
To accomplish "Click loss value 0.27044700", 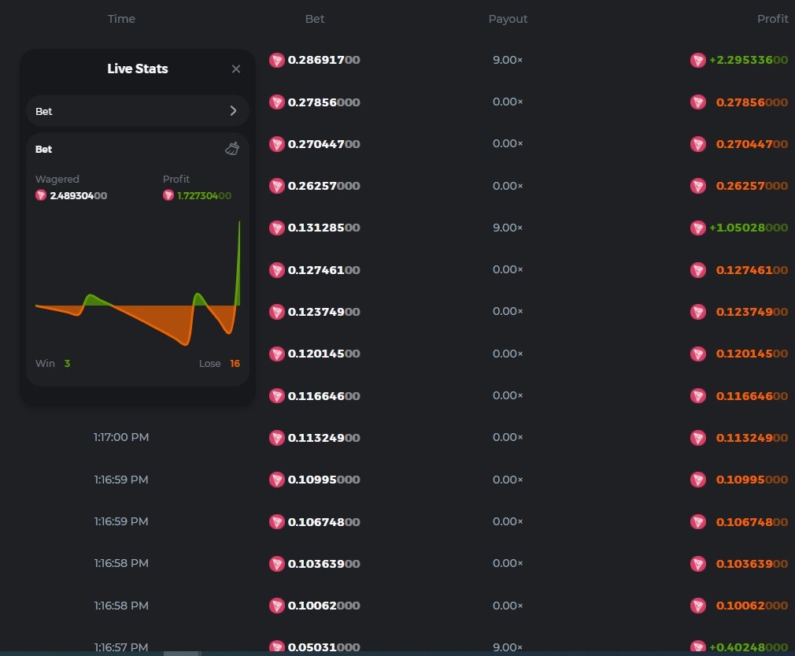I will pos(752,144).
